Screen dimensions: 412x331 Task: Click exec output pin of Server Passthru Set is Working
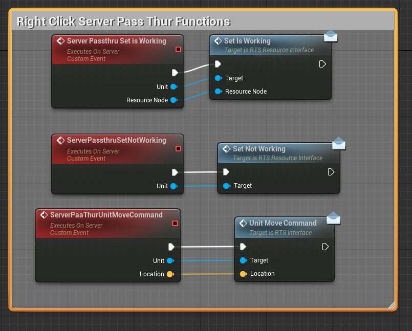175,73
